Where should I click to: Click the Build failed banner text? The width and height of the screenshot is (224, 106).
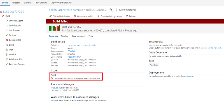(x=60, y=21)
